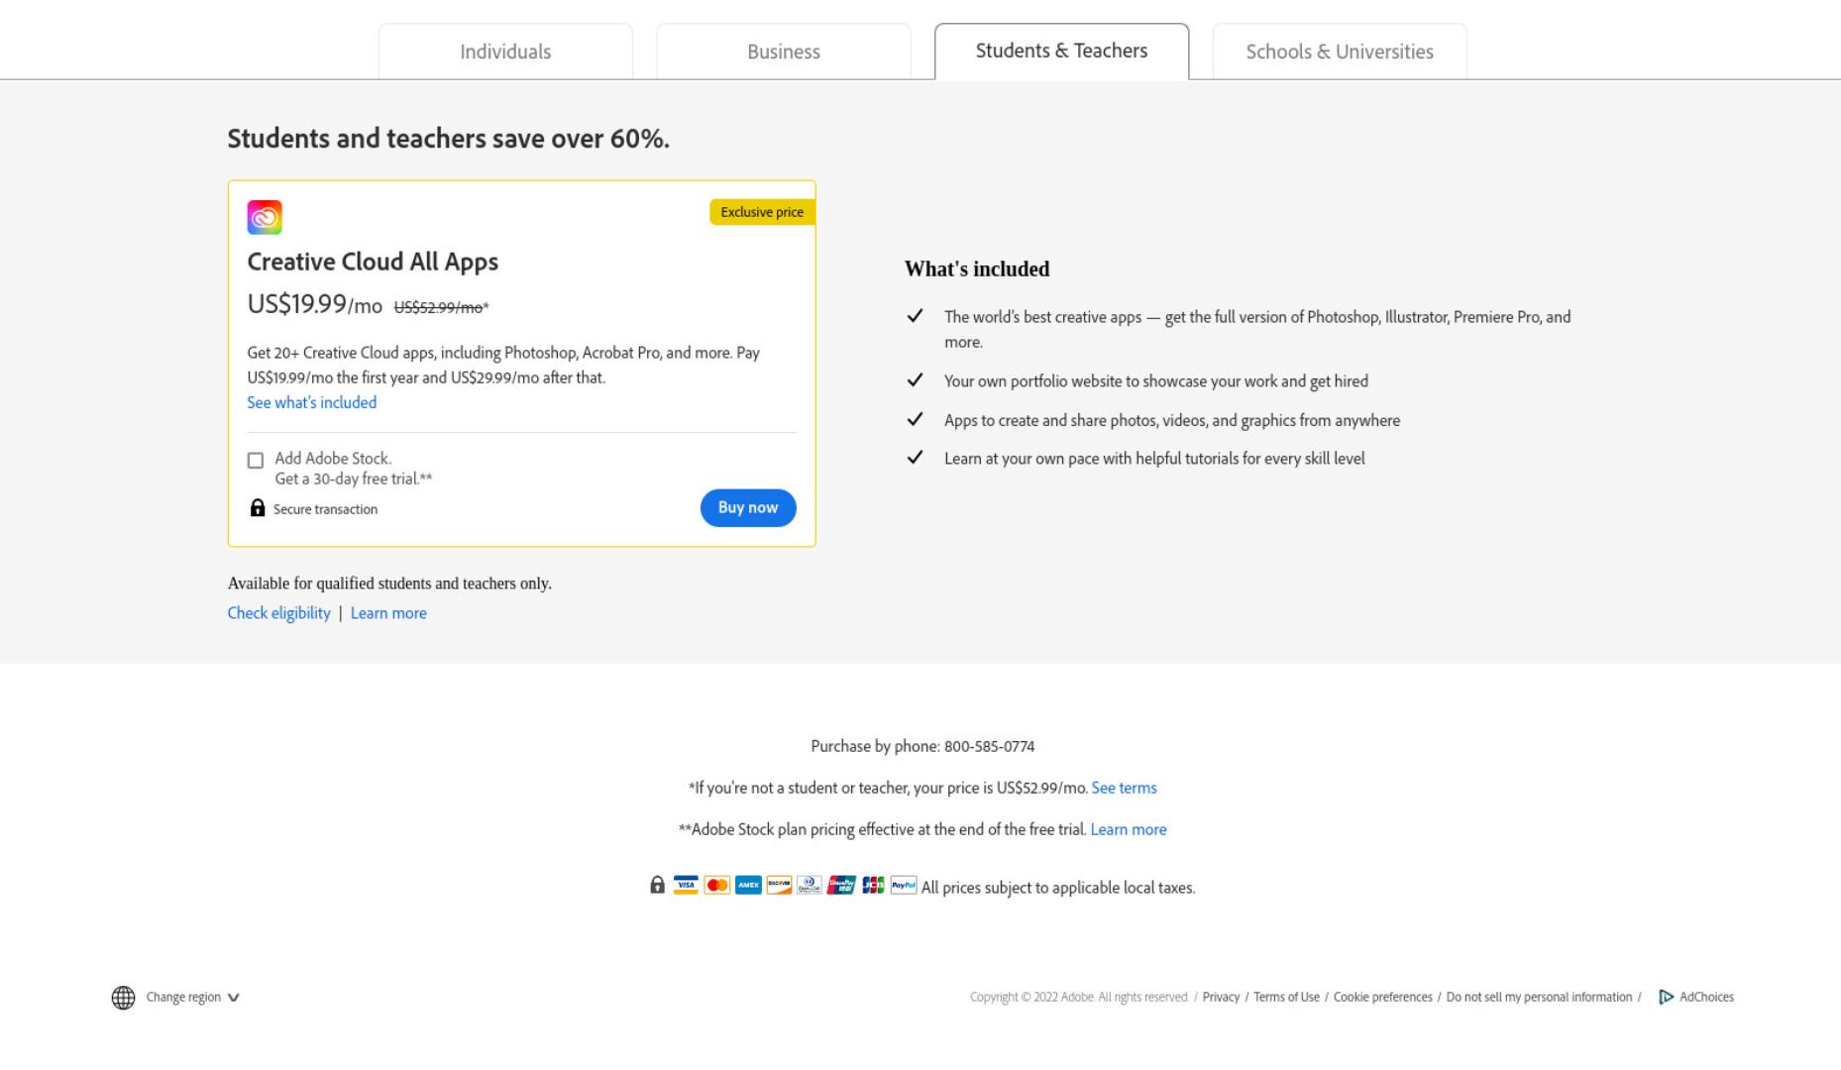The height and width of the screenshot is (1070, 1841).
Task: Click the globe icon beside Change region
Action: 123,998
